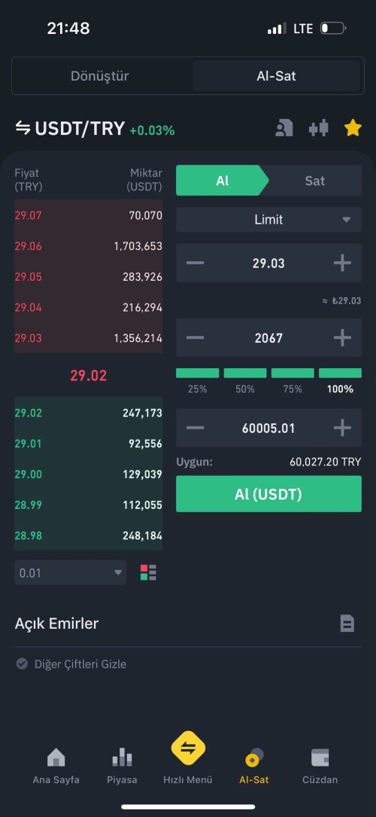Open order history document icon
The image size is (376, 817).
pyautogui.click(x=347, y=623)
